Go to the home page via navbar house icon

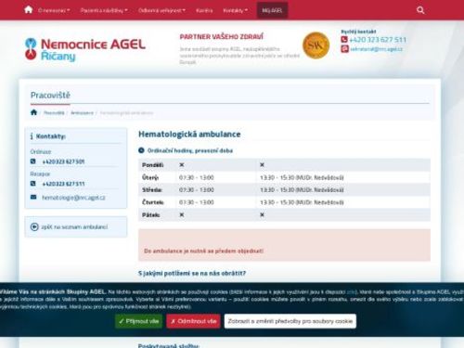[x=29, y=10]
